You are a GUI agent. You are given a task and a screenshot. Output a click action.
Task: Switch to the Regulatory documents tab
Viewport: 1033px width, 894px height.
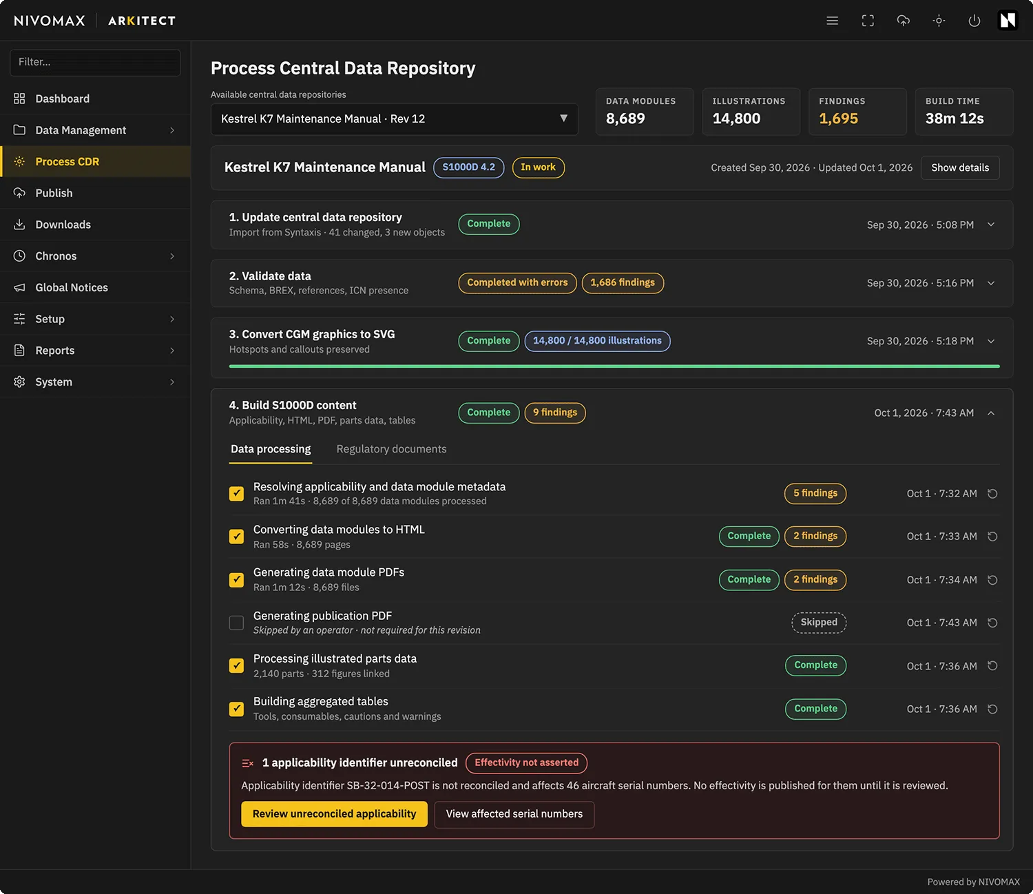(391, 449)
